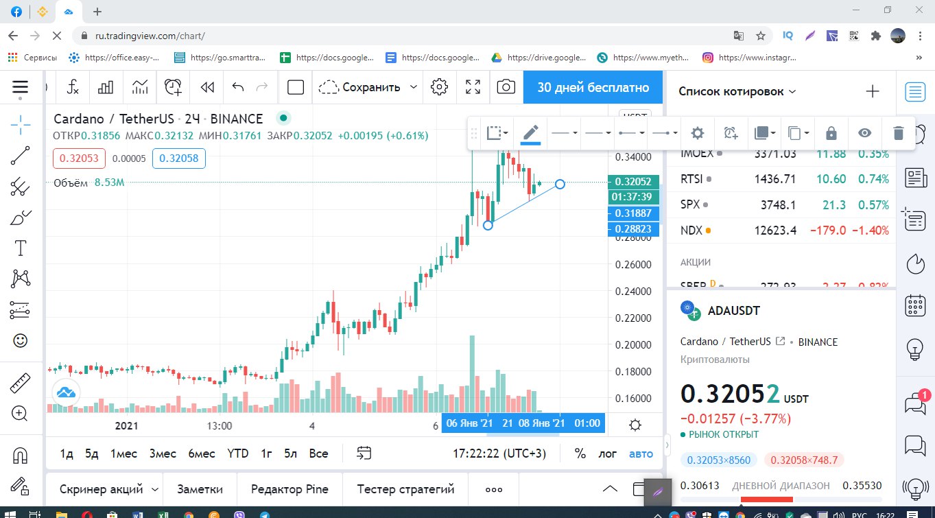Click the buy price 0.32058 button

click(x=178, y=158)
